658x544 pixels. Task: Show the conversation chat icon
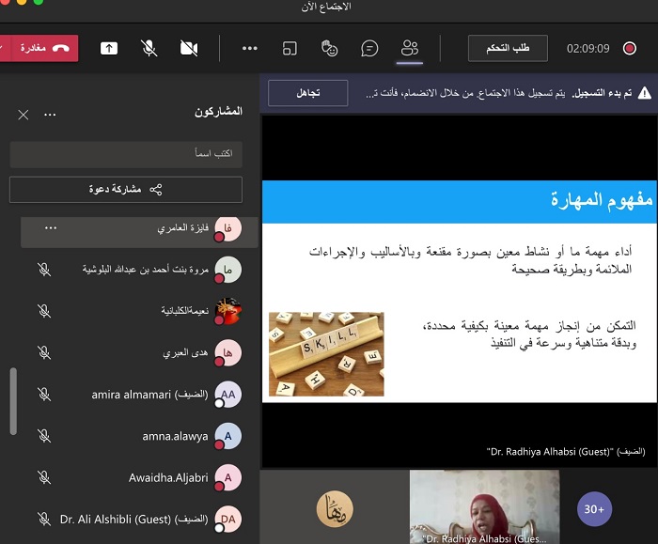click(369, 48)
